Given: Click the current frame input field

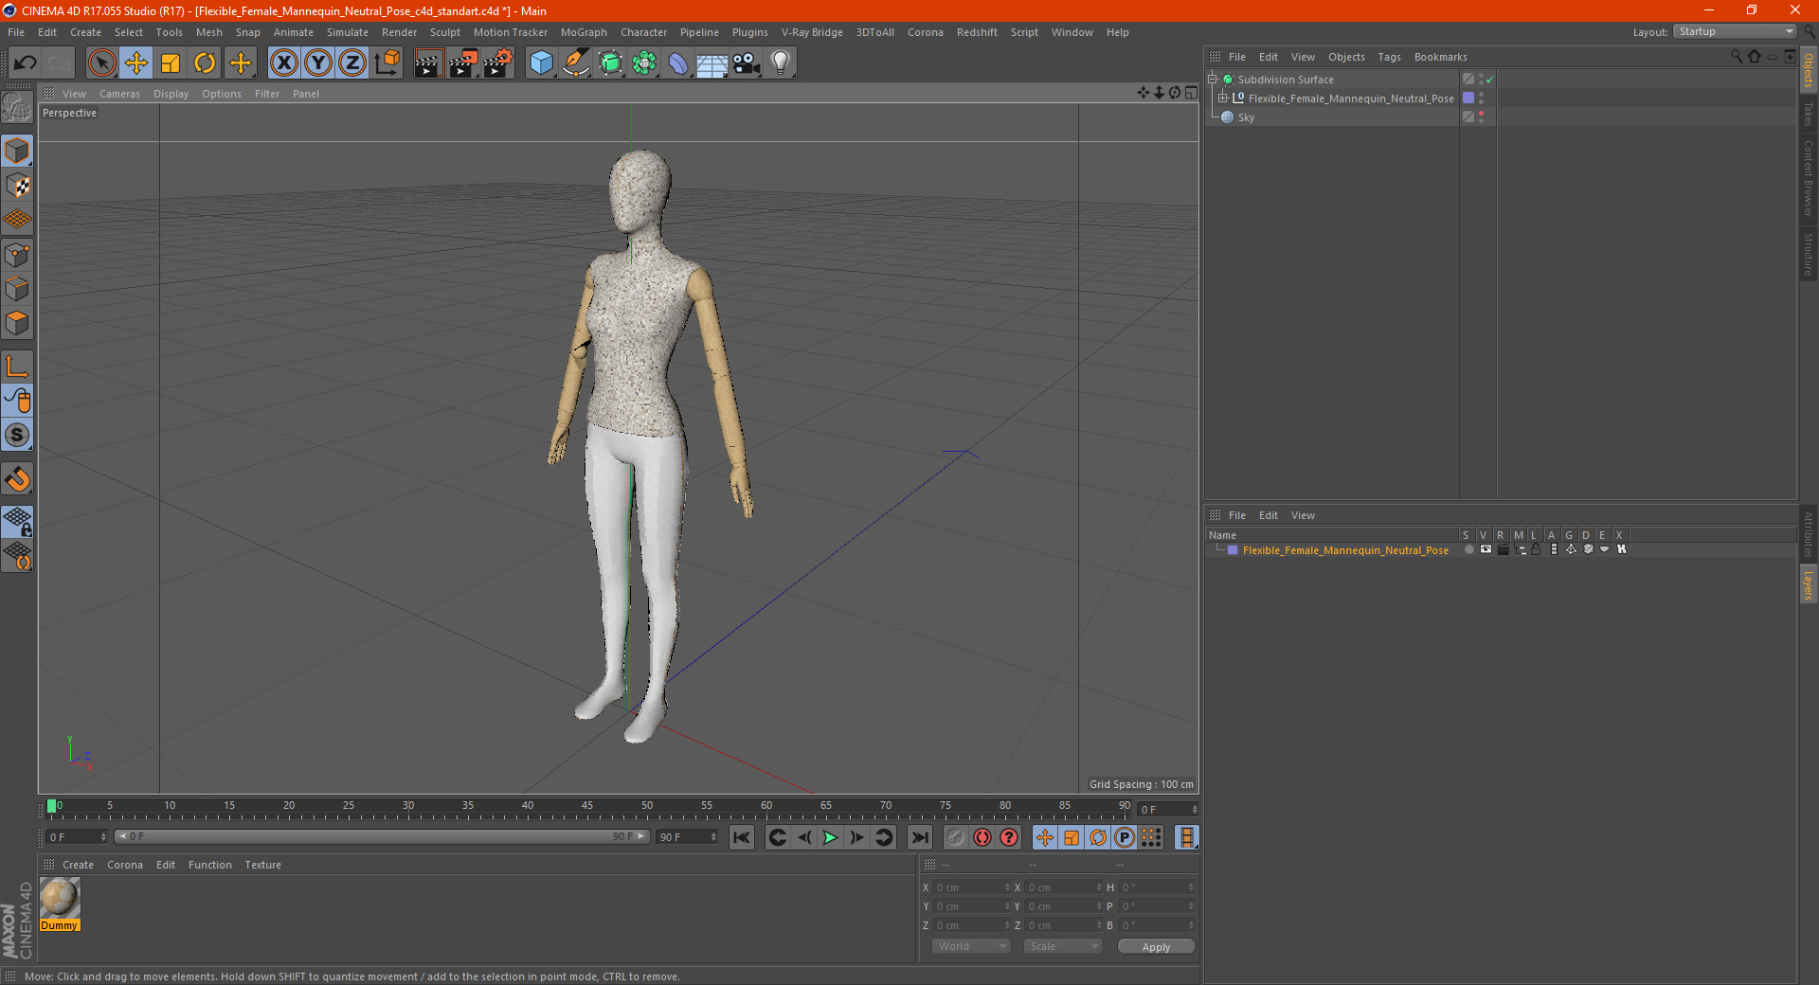Looking at the screenshot, I should [x=1168, y=809].
